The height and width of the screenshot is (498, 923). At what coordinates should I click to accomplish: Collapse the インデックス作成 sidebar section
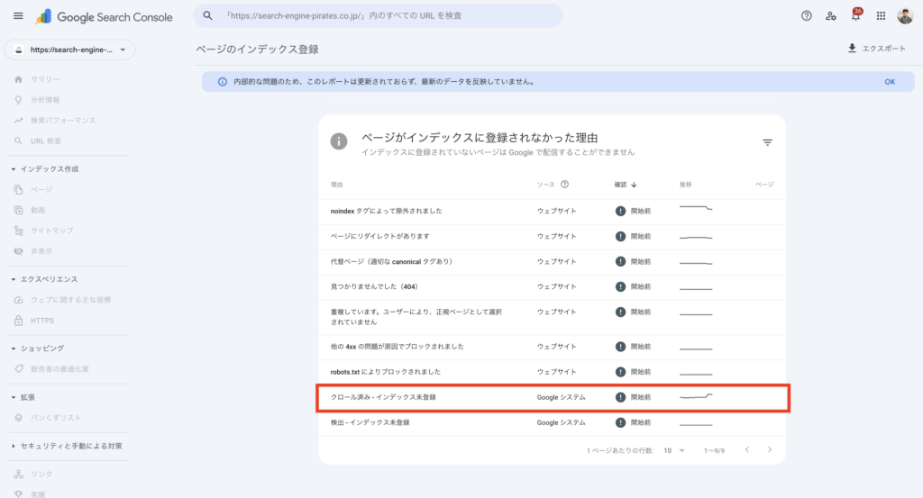14,169
